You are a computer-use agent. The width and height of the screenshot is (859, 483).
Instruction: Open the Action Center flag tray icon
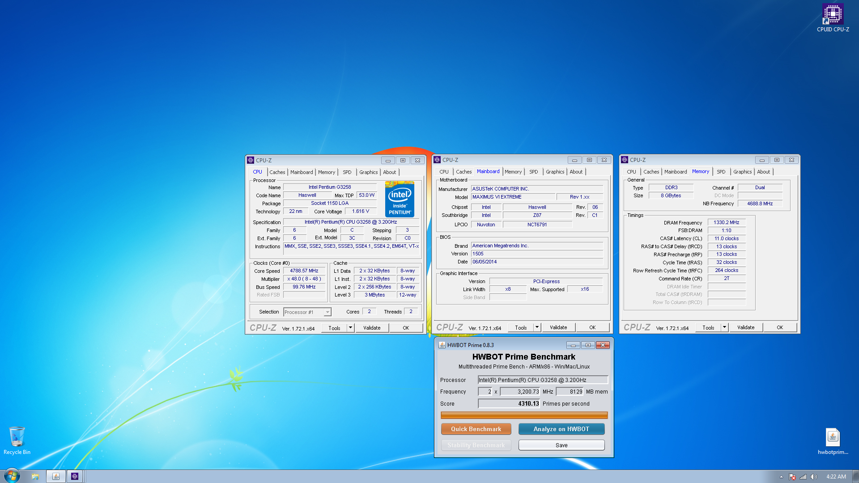(x=792, y=477)
